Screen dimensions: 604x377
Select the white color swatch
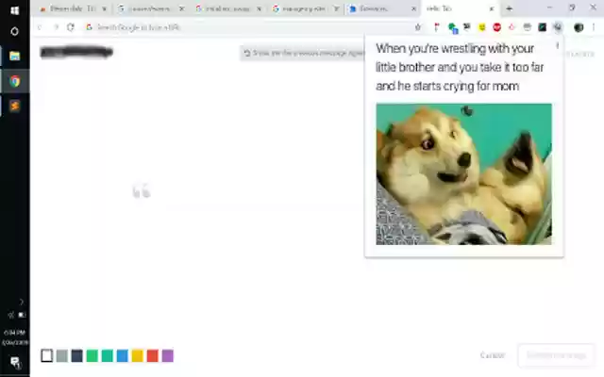click(x=46, y=355)
